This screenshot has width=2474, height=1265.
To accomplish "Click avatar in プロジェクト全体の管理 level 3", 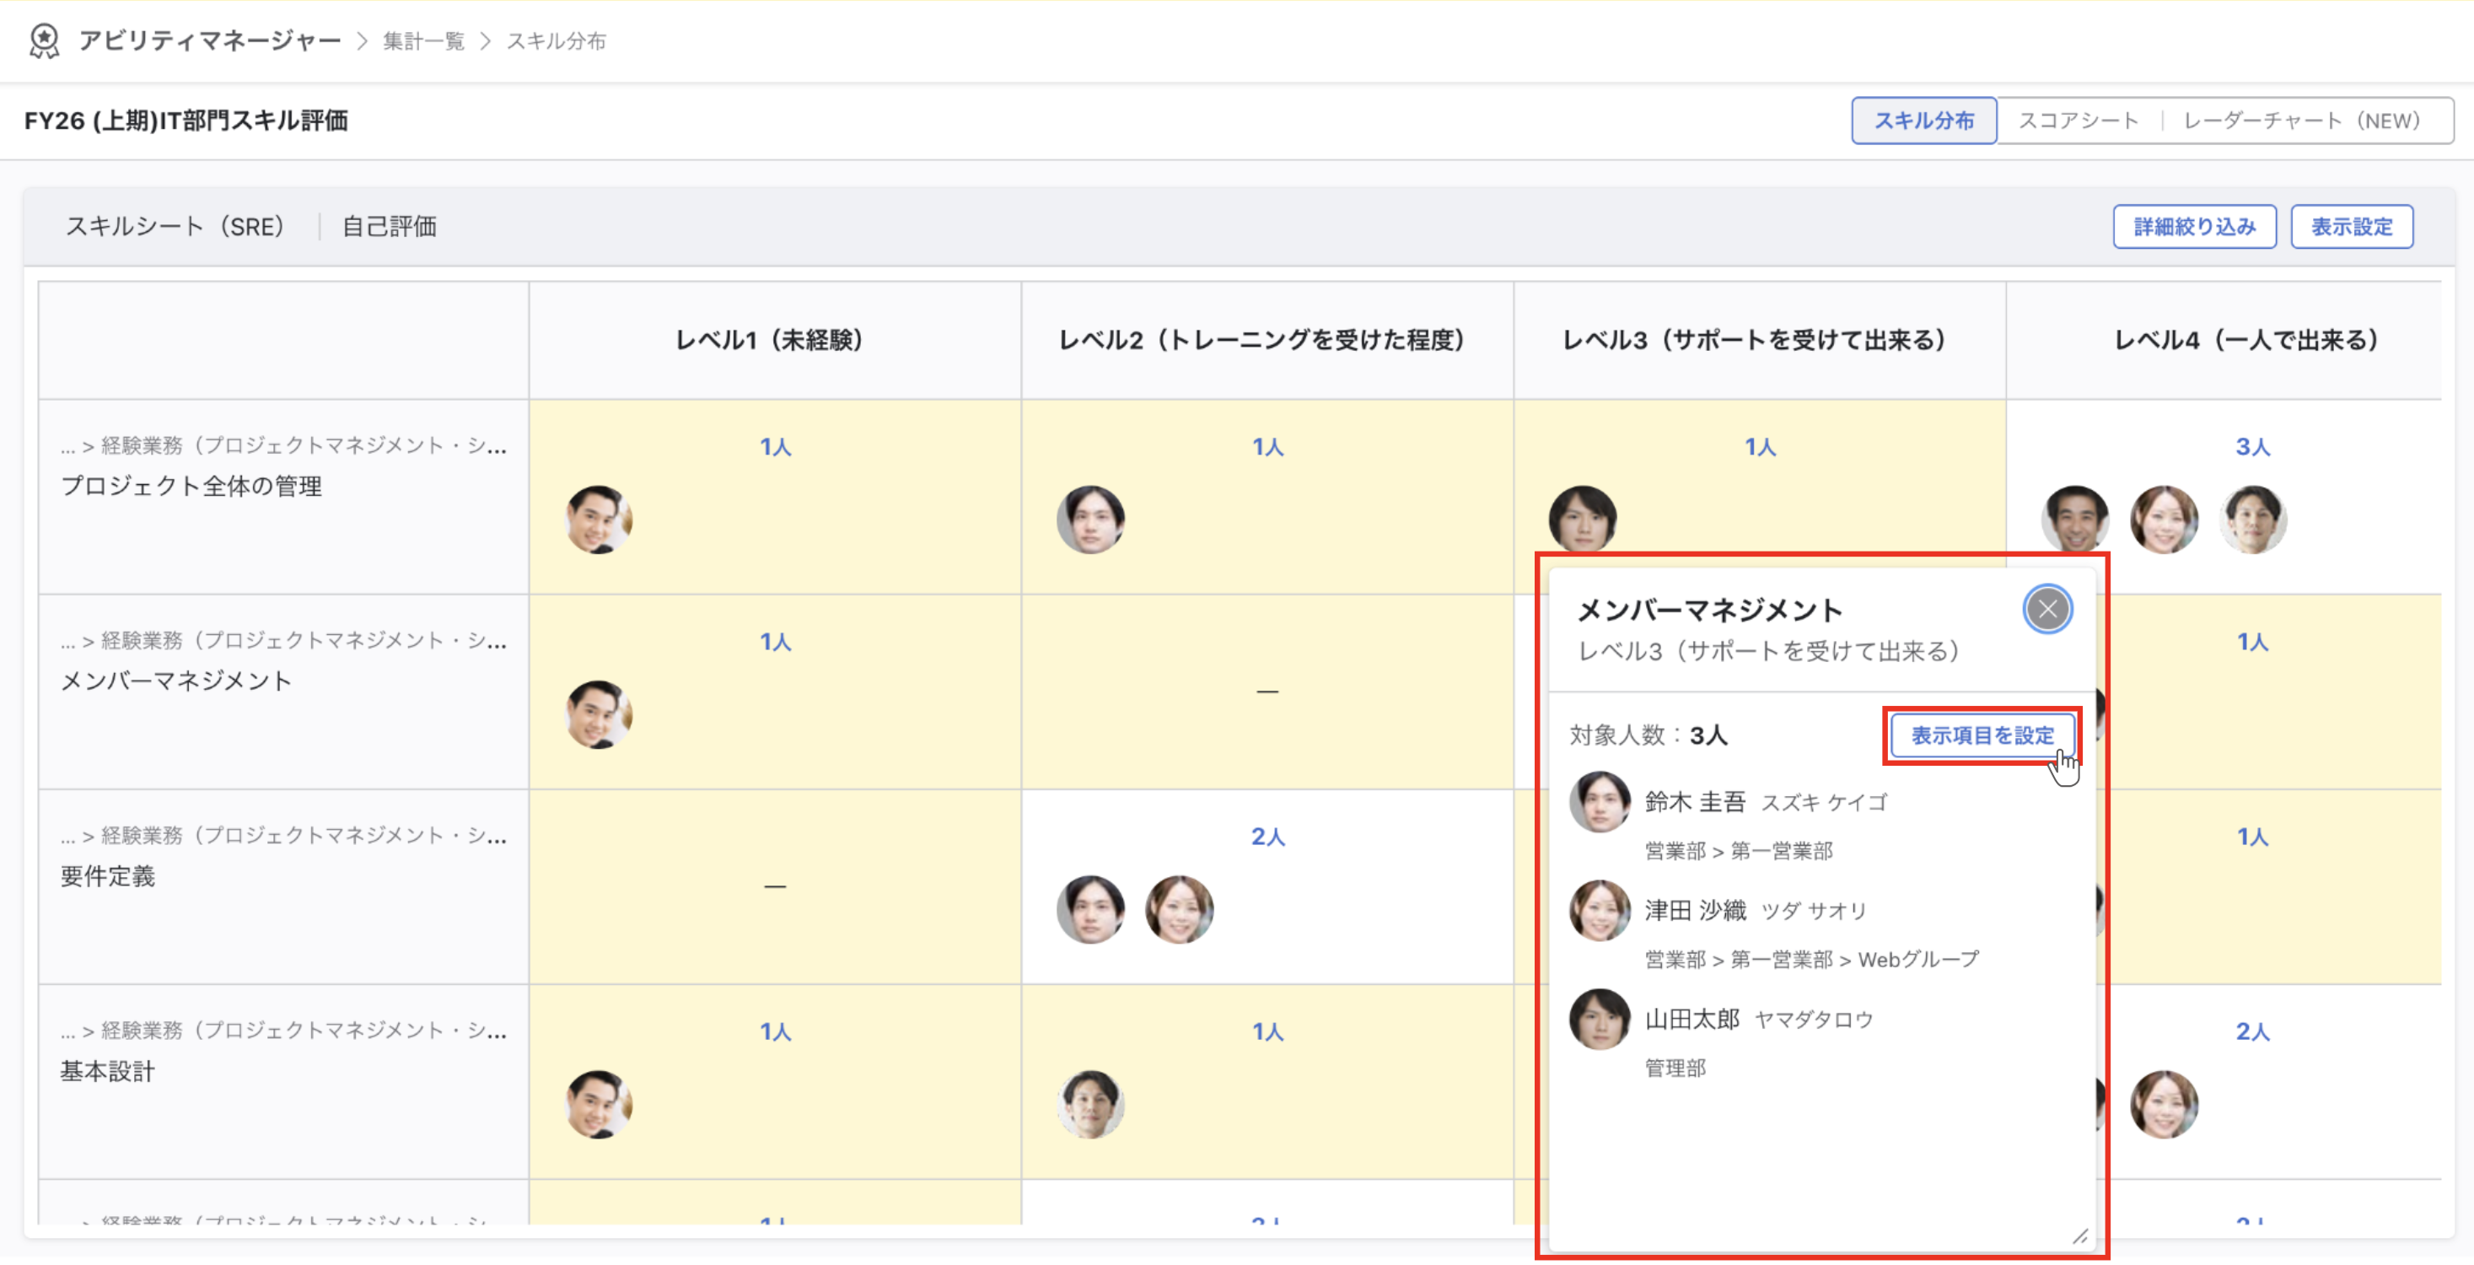I will (1582, 519).
